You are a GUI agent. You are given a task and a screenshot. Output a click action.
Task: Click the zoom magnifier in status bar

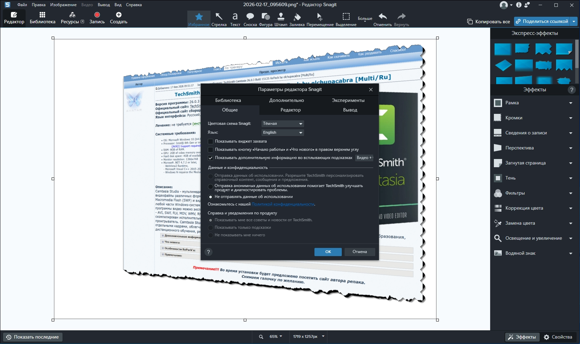click(261, 337)
